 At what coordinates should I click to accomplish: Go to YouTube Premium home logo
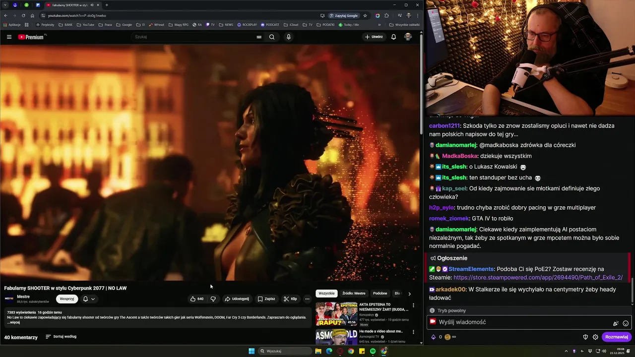point(32,37)
